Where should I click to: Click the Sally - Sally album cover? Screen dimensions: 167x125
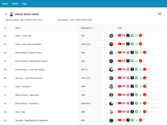pyautogui.click(x=111, y=112)
